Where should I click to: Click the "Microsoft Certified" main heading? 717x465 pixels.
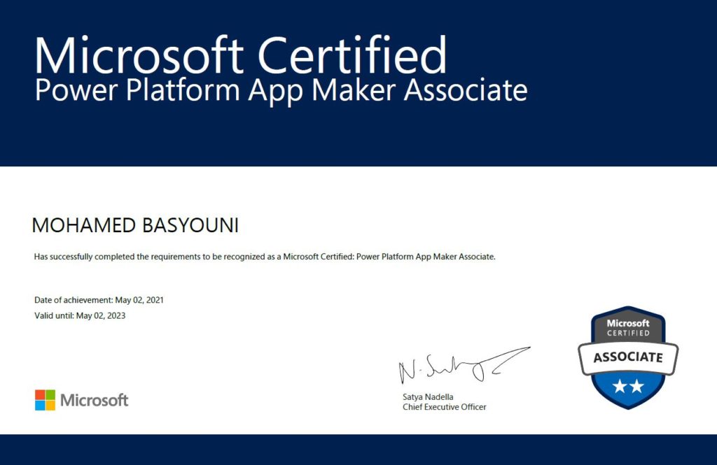[x=240, y=55]
